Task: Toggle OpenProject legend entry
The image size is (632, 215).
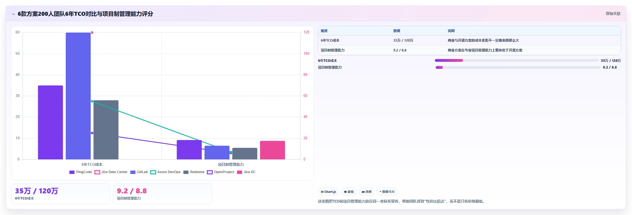Action: [221, 172]
